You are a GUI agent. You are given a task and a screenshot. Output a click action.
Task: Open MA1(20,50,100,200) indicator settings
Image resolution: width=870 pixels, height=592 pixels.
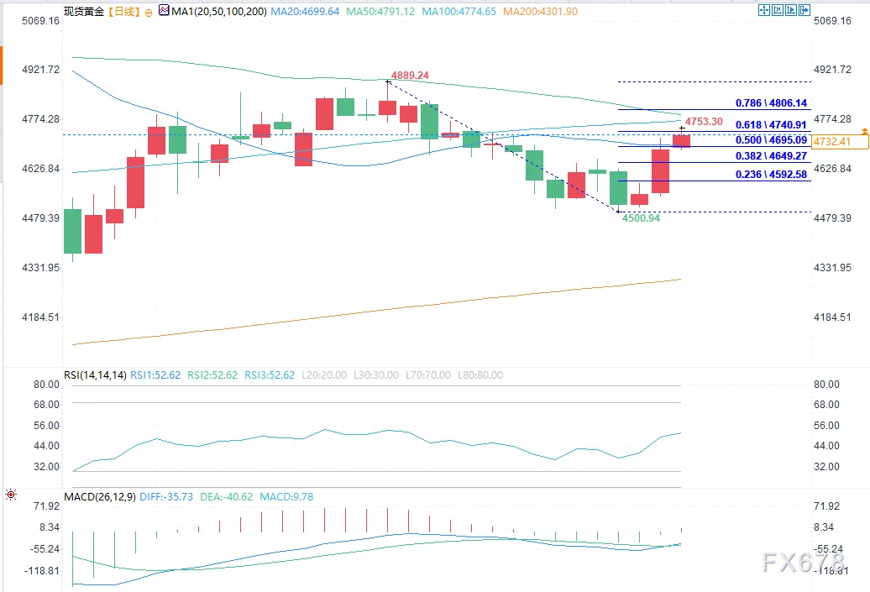(x=219, y=12)
